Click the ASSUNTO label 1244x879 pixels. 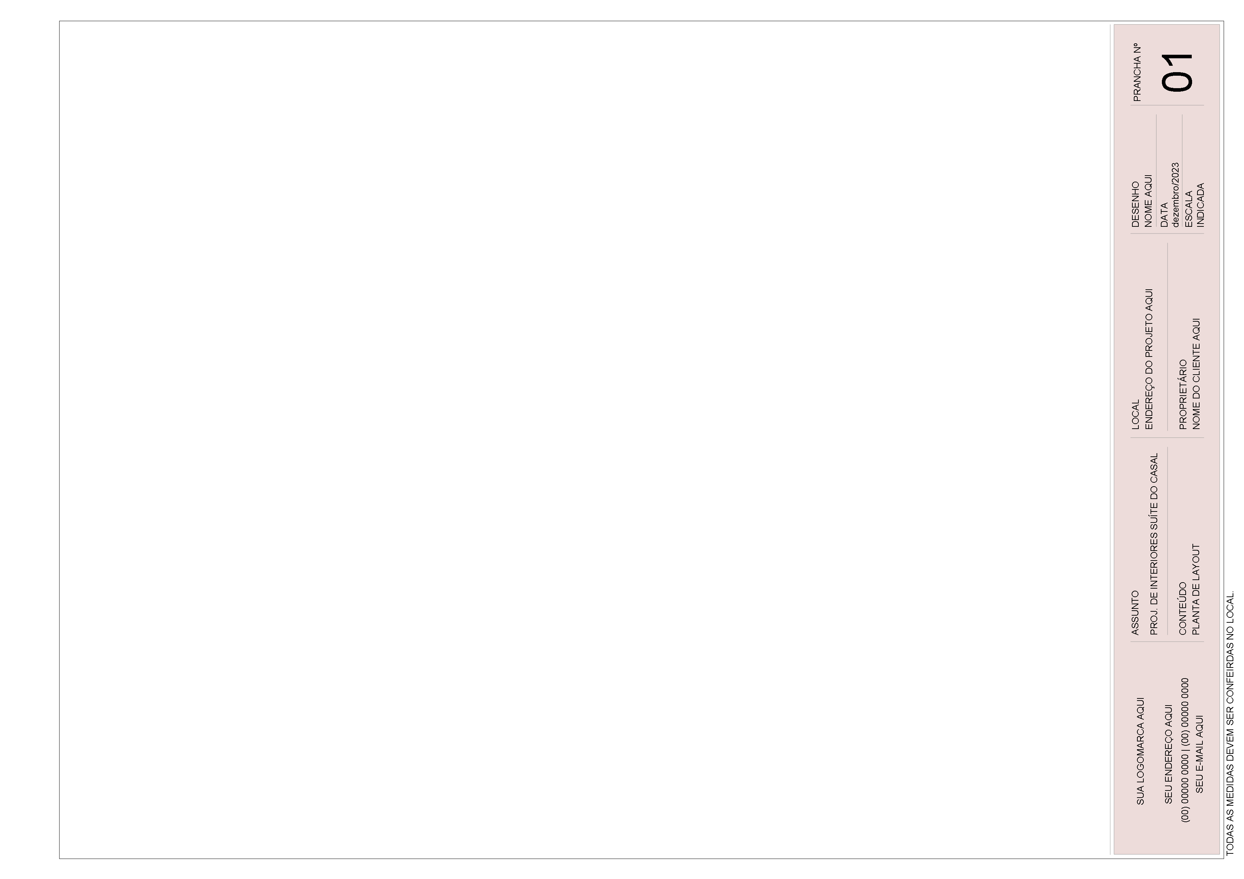coord(1136,613)
